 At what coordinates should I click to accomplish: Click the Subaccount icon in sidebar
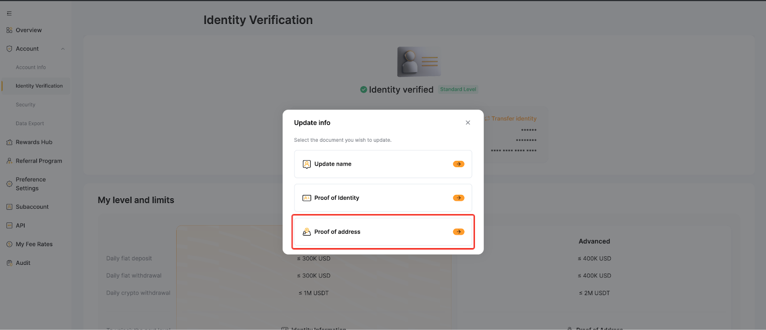(x=9, y=207)
